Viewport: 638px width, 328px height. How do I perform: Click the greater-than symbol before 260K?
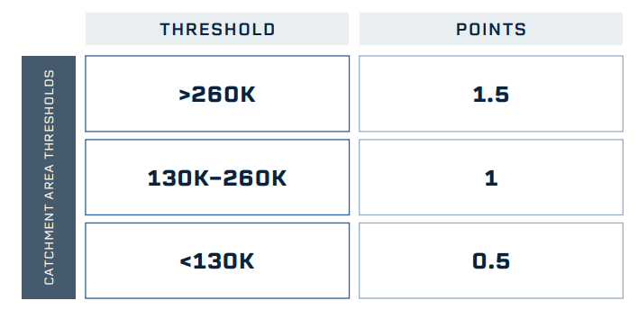[x=185, y=95]
